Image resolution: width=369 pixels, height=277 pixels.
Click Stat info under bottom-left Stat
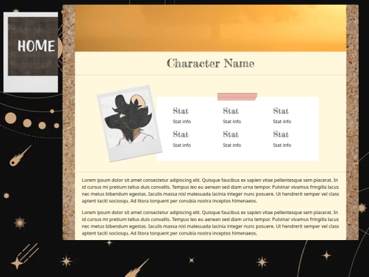click(x=182, y=145)
